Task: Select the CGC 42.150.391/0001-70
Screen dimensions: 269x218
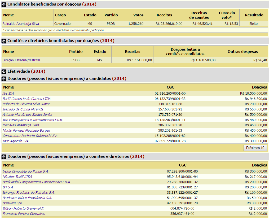Action: (182, 203)
